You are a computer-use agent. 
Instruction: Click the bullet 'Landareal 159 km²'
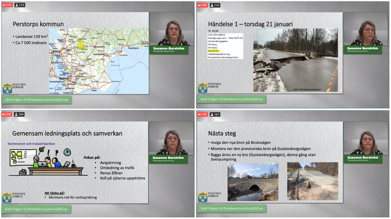30,36
